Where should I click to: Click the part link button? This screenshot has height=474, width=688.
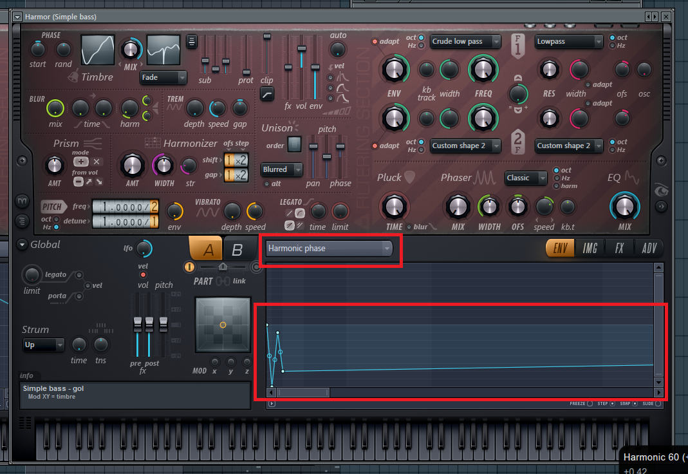pos(223,281)
